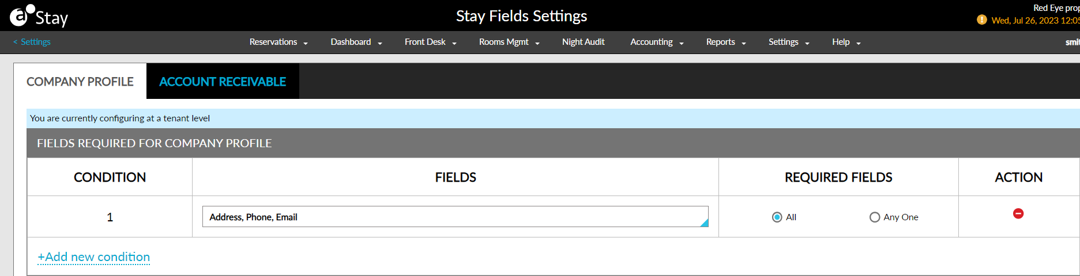Click the blue corner resize handle in Fields box
Image resolution: width=1080 pixels, height=276 pixels.
coord(704,223)
